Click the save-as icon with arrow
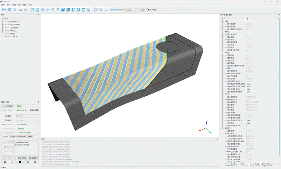The height and width of the screenshot is (169, 281). [x=14, y=10]
